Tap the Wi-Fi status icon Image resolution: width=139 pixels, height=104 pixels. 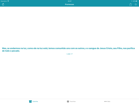pyautogui.click(x=8, y=1)
